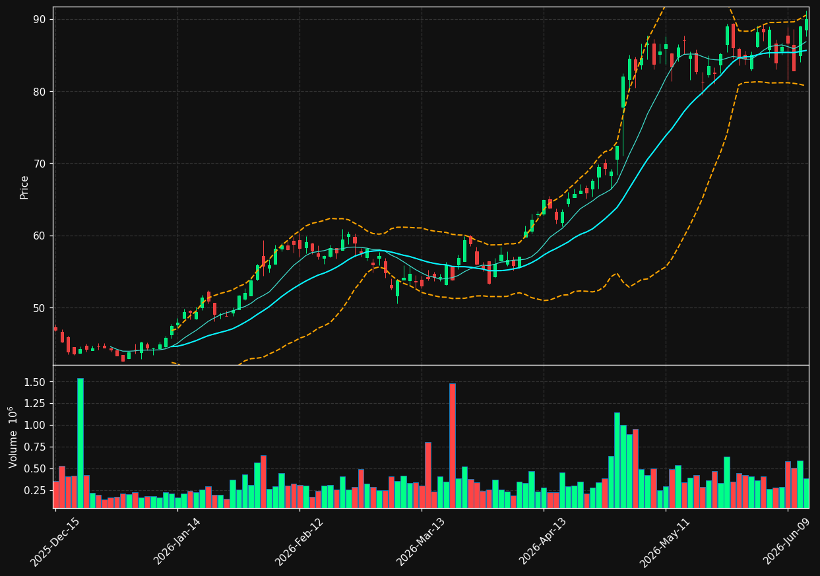Image resolution: width=820 pixels, height=576 pixels.
Task: Click the 0.25 volume tick label
Action: [x=36, y=491]
